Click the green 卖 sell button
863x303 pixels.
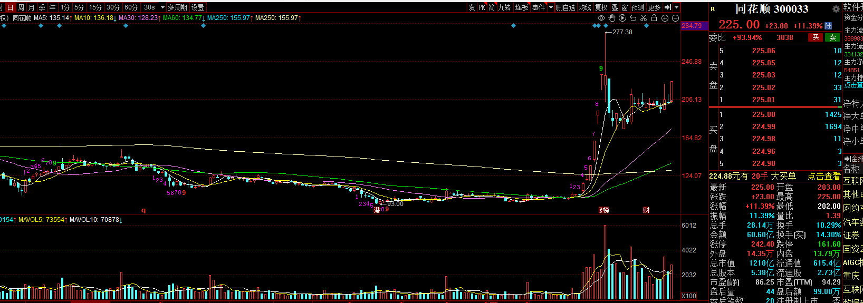[x=832, y=37]
